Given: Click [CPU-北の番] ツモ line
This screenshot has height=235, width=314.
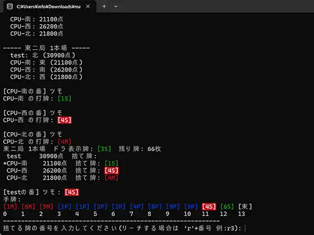Looking at the screenshot, I should point(33,134).
